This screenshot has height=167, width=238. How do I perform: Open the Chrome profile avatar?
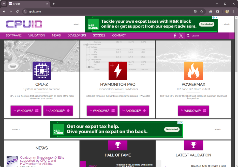tap(227, 11)
